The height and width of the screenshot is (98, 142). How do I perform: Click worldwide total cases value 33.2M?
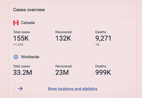[x=23, y=72]
